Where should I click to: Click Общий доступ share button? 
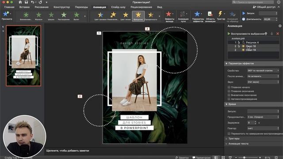(264, 7)
